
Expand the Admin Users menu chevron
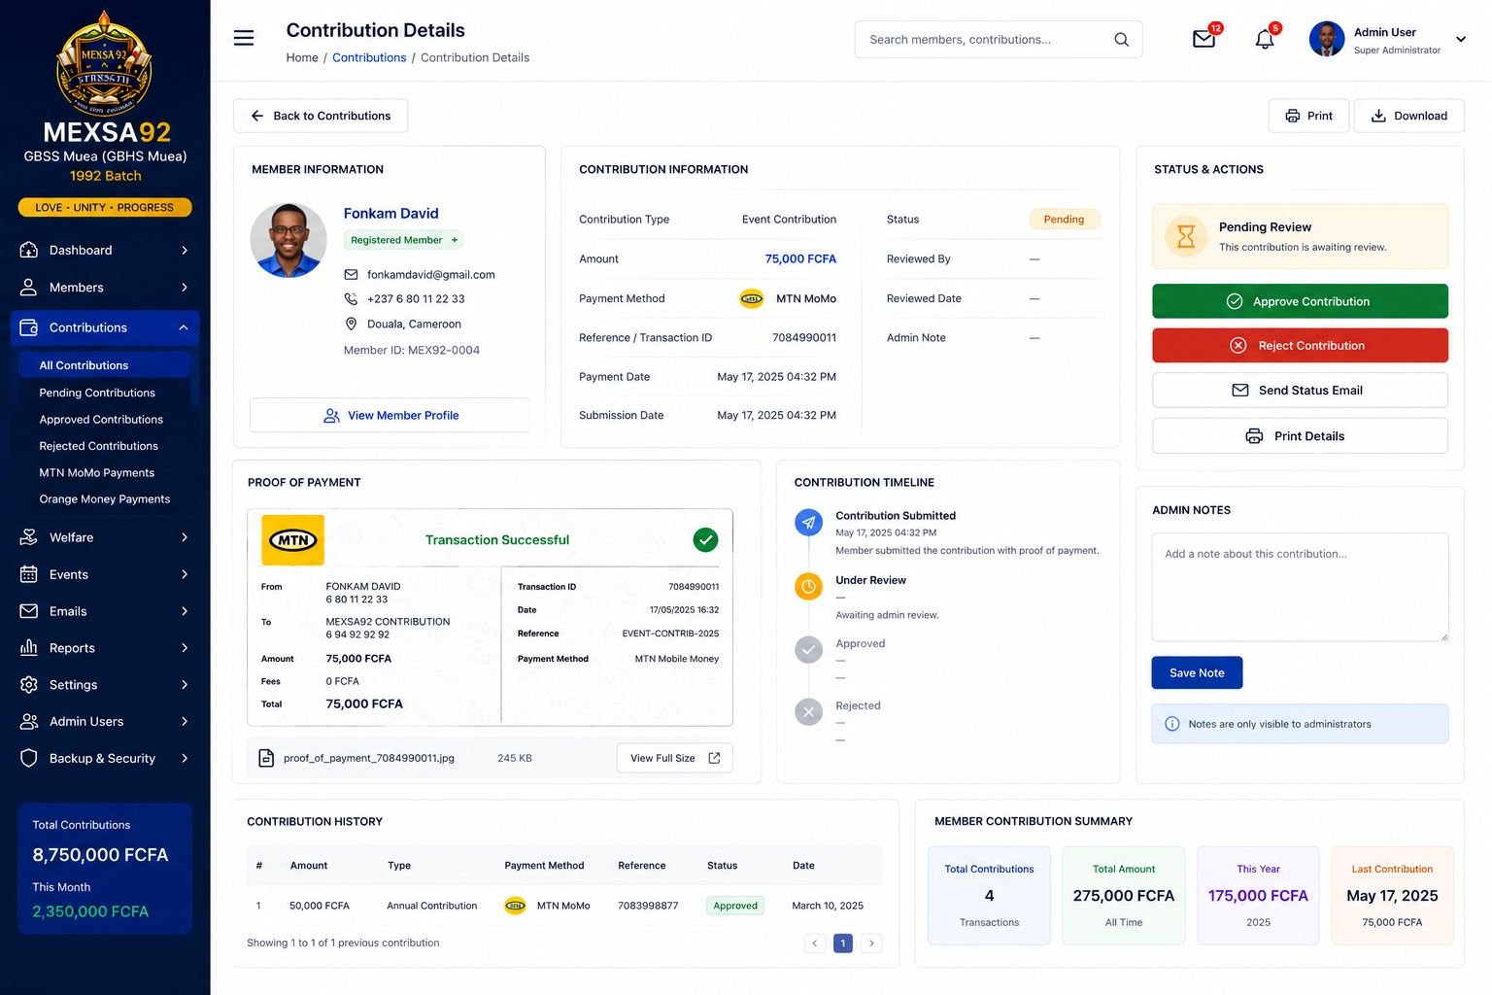(x=184, y=721)
